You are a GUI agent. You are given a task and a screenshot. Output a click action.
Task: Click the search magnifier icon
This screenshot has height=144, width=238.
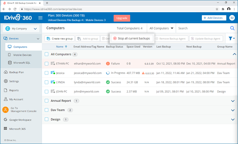click(x=232, y=28)
